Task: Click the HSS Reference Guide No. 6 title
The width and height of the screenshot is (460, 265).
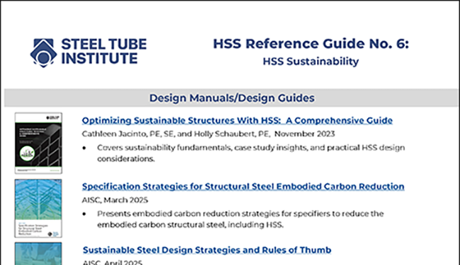Action: coord(311,44)
